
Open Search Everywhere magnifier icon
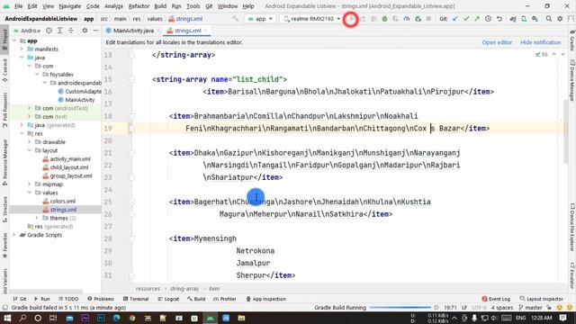tap(548, 19)
